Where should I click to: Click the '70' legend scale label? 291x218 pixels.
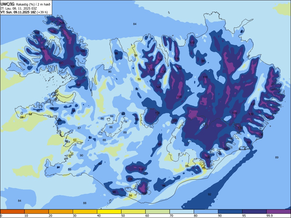click(x=171, y=216)
